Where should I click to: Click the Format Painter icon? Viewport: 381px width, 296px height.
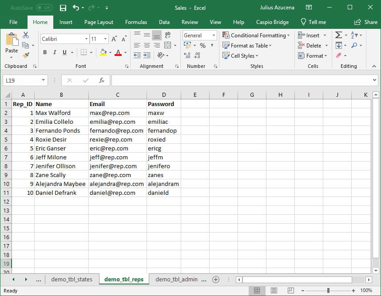26,55
